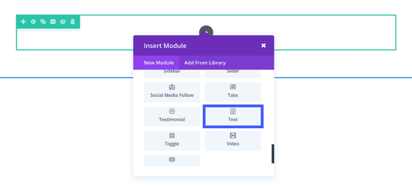Image resolution: width=412 pixels, height=188 pixels.
Task: Insert the Toggle module
Action: coord(172,140)
